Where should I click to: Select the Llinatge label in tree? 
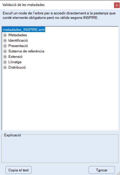pyautogui.click(x=15, y=62)
